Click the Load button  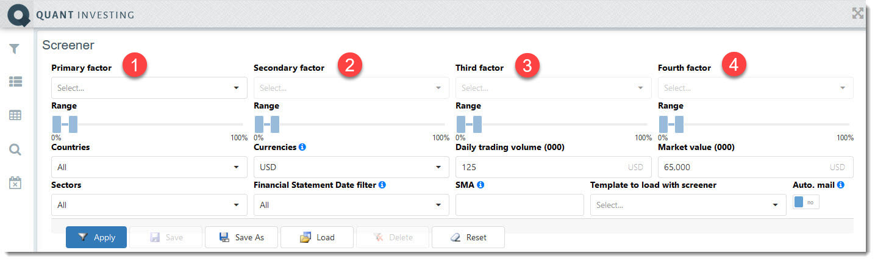click(x=317, y=237)
